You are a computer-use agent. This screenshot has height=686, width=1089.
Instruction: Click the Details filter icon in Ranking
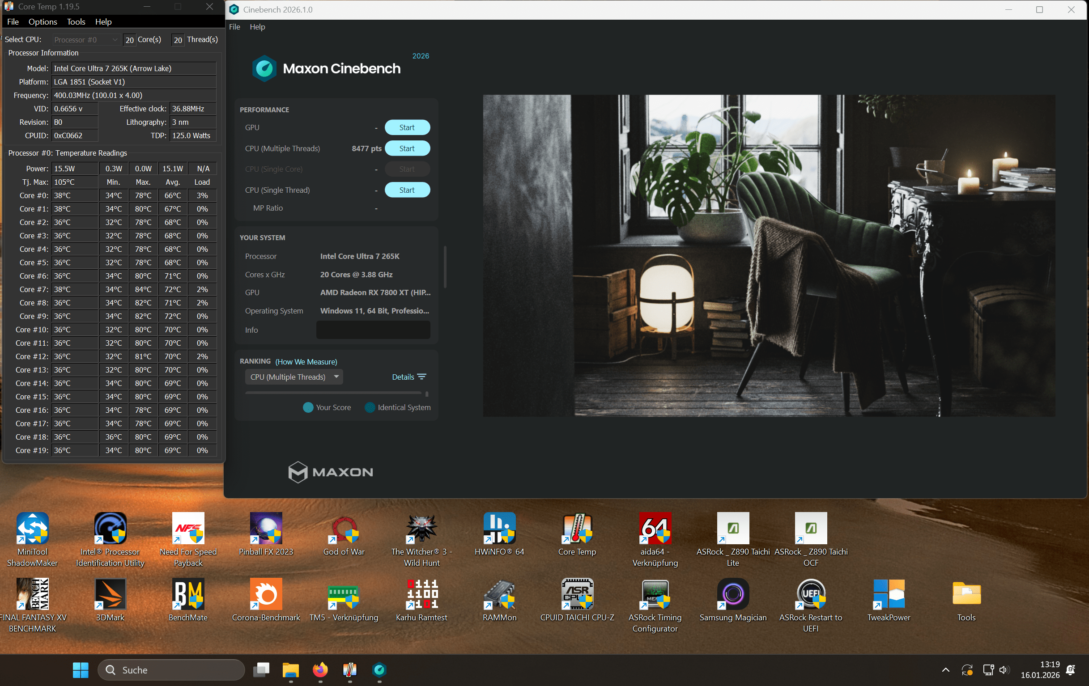421,377
